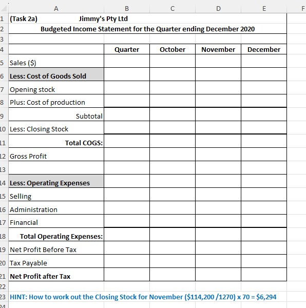The width and height of the screenshot is (306, 308).
Task: Select 'Total Operating Expenses:' label
Action: (x=61, y=236)
